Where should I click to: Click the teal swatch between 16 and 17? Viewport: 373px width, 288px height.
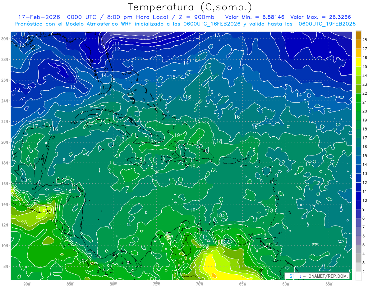[x=358, y=142]
